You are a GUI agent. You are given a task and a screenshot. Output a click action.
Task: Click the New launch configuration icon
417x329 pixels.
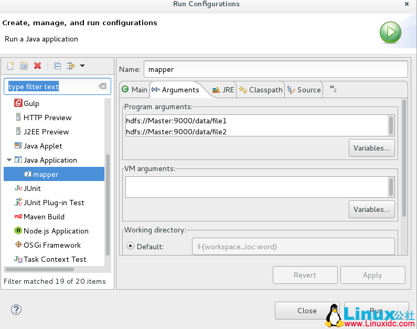coord(10,66)
